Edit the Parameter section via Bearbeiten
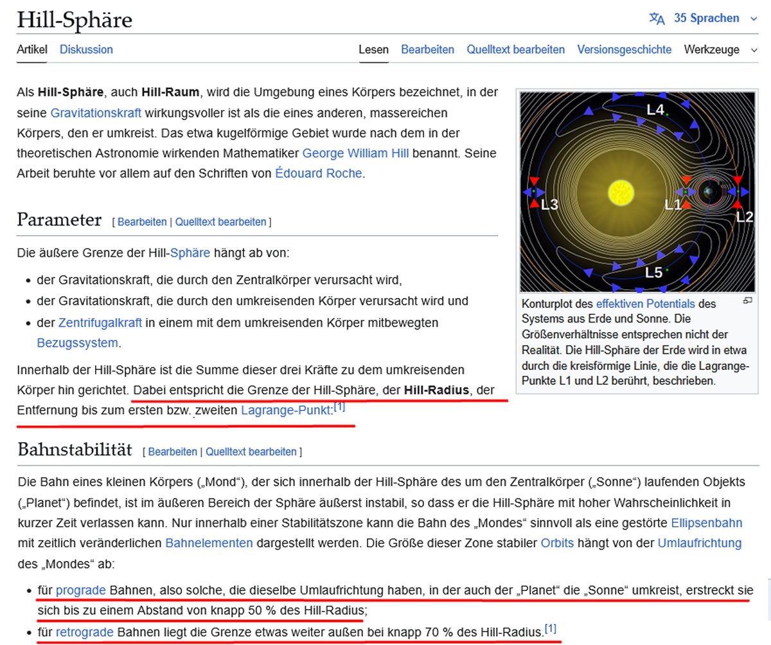Screen dimensions: 771x645 (x=141, y=222)
